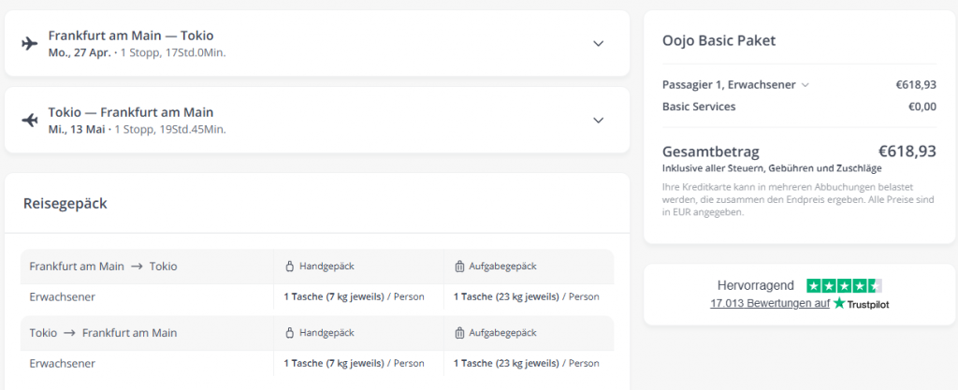This screenshot has height=390, width=958.
Task: Click the arrow between Tokio and Frankfurt am Main
Action: [70, 333]
